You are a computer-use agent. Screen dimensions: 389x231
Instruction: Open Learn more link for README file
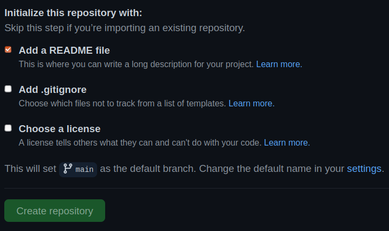[x=278, y=64]
